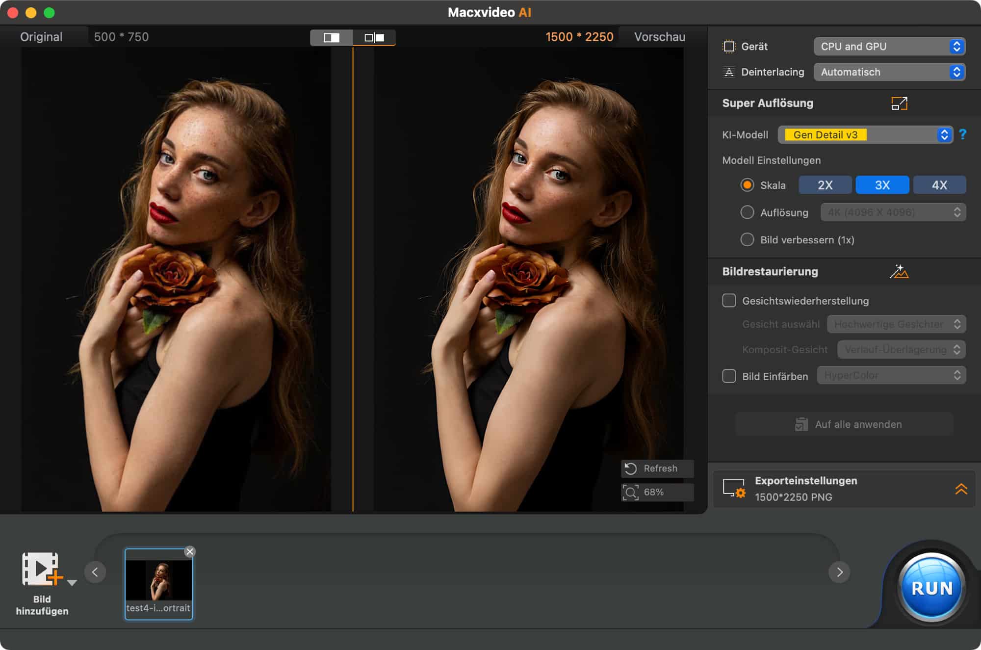Open the Gerät CPU and GPU dropdown
981x650 pixels.
click(x=889, y=47)
